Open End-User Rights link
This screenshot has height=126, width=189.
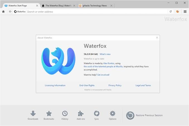[87, 85]
